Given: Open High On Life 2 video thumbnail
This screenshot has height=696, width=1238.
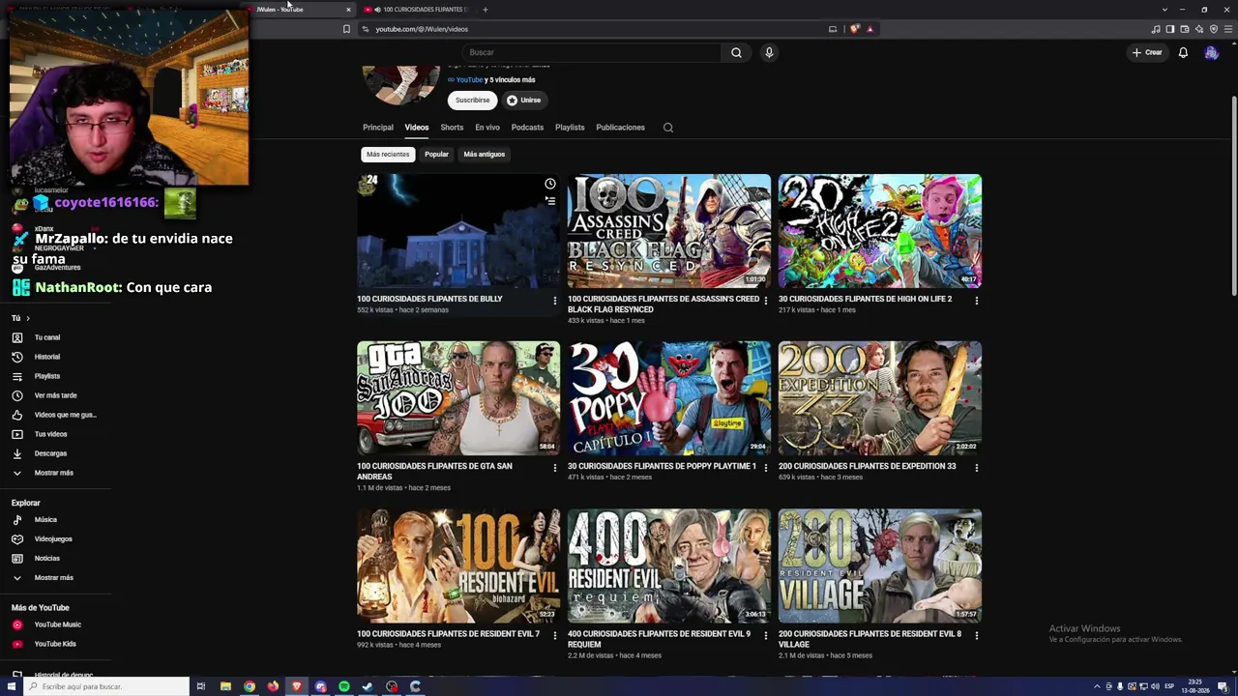Looking at the screenshot, I should (x=880, y=231).
